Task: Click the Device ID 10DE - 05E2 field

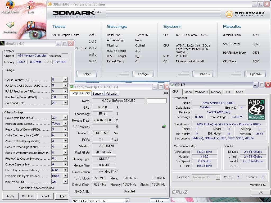Action: pyautogui.click(x=101, y=133)
